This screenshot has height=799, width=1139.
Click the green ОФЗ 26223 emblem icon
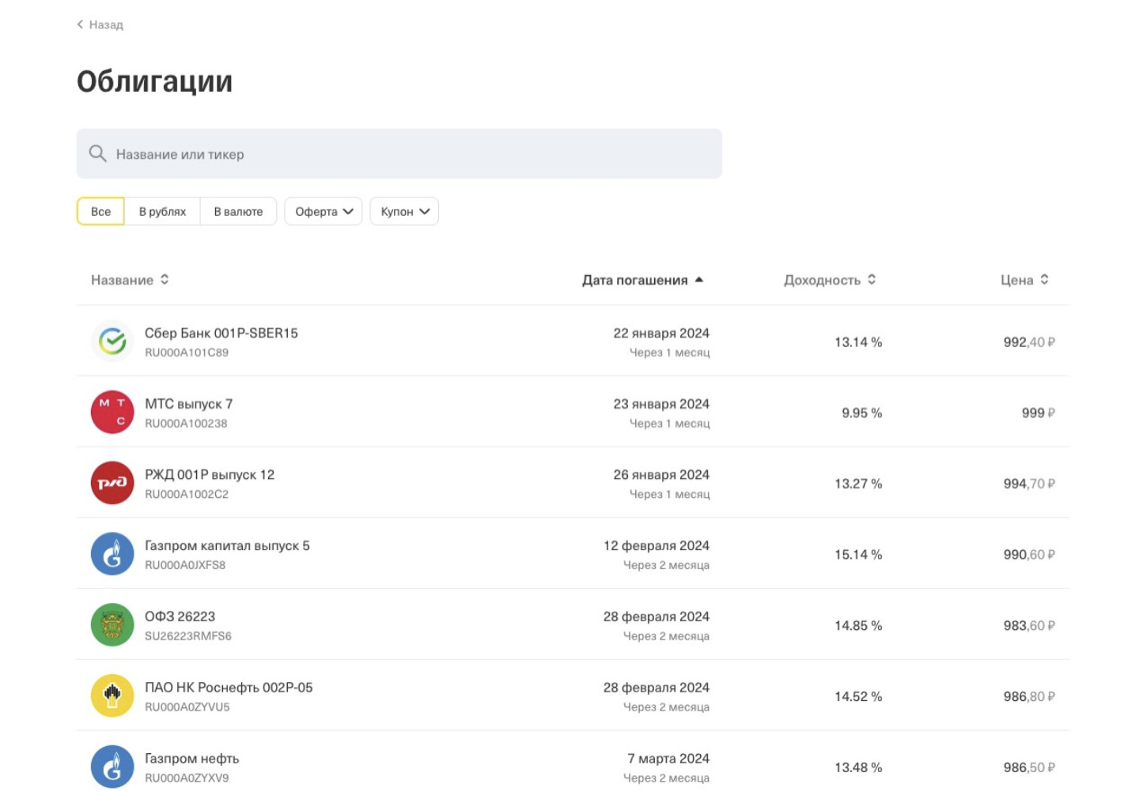click(112, 625)
